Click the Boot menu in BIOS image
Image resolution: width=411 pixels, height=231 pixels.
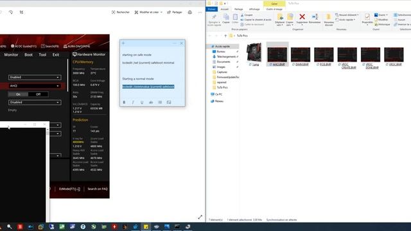pyautogui.click(x=28, y=55)
